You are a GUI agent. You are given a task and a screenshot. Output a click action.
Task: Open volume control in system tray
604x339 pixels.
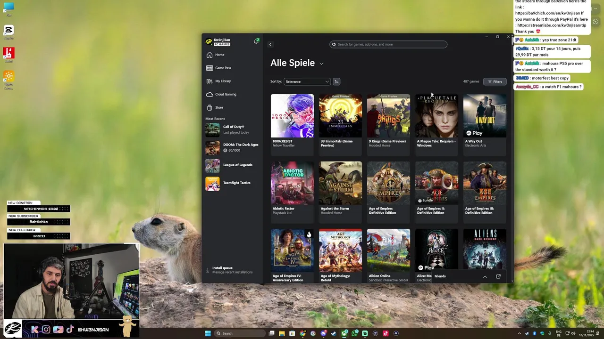pyautogui.click(x=573, y=333)
